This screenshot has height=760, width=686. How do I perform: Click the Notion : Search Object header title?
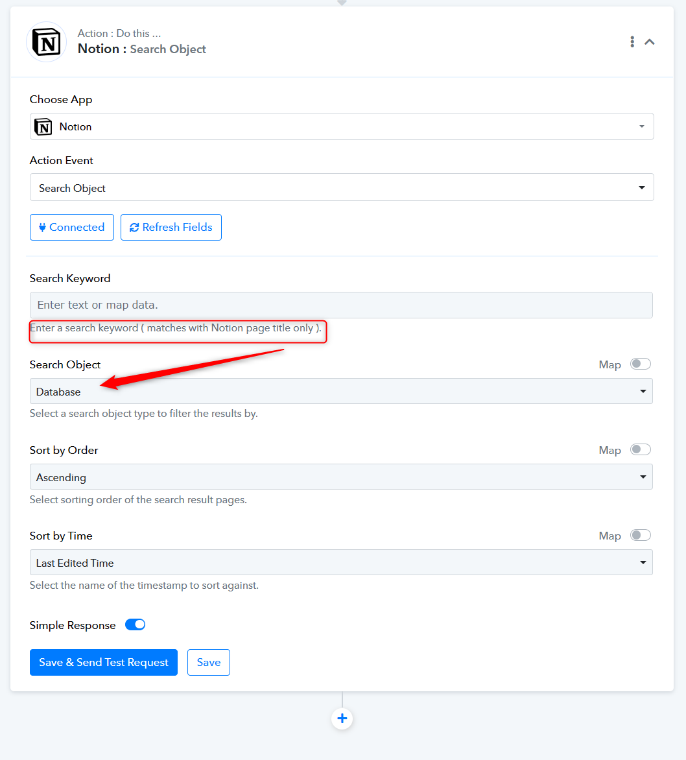pyautogui.click(x=142, y=49)
